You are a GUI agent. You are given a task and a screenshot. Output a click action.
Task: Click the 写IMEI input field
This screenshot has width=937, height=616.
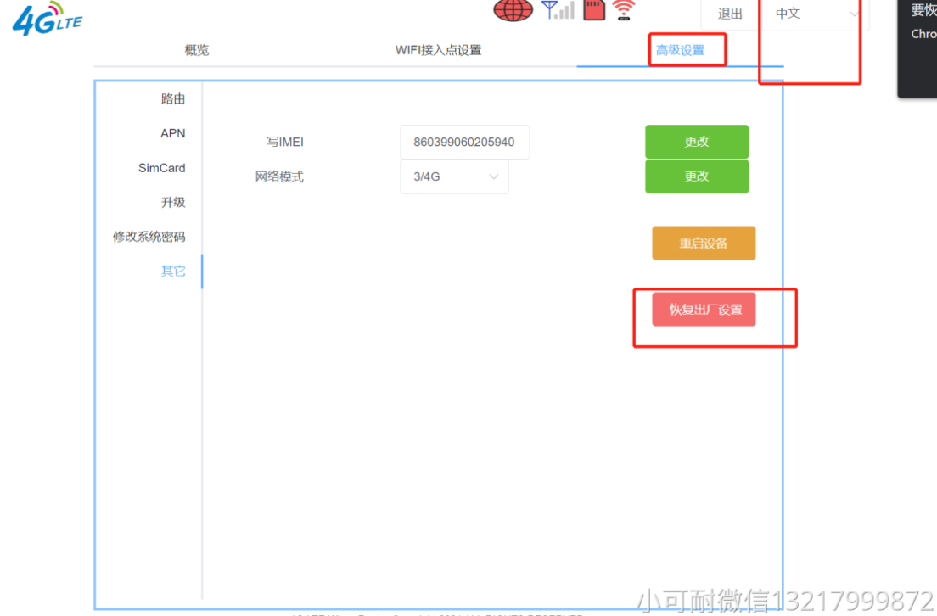coord(465,143)
